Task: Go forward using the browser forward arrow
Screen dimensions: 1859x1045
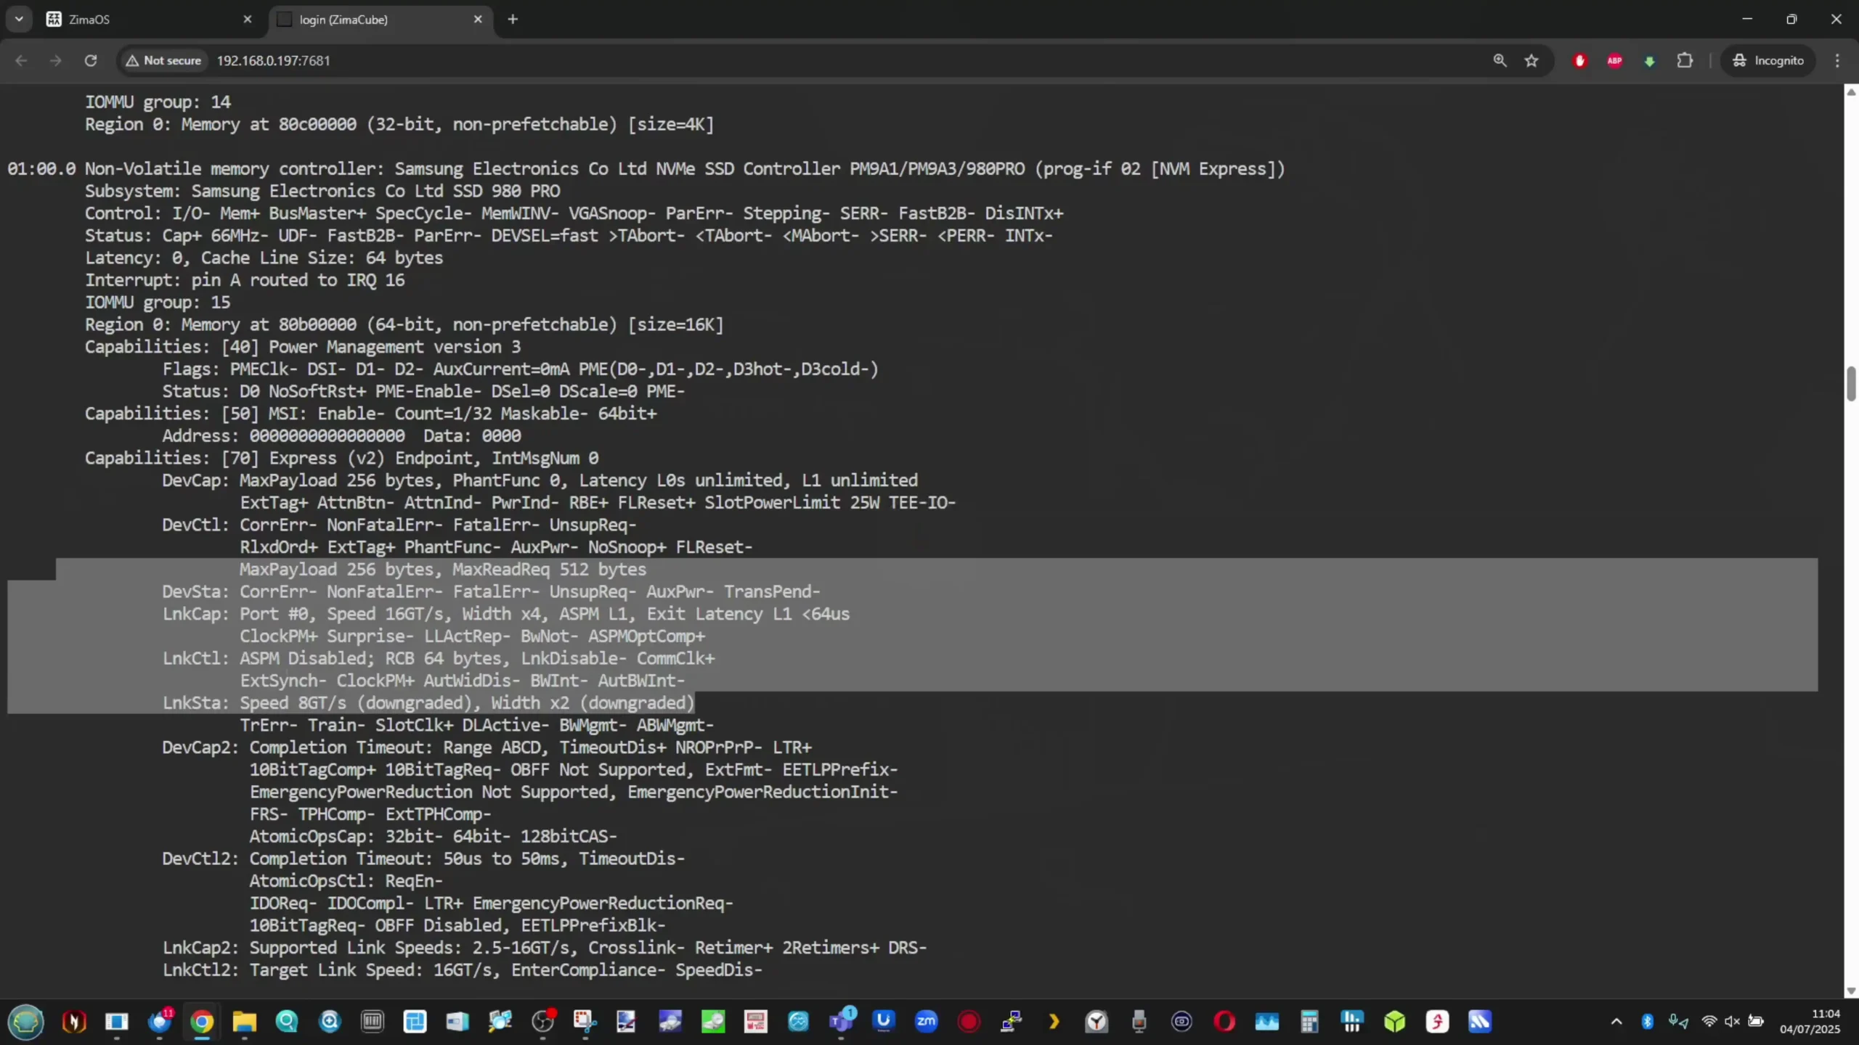Action: pos(56,60)
